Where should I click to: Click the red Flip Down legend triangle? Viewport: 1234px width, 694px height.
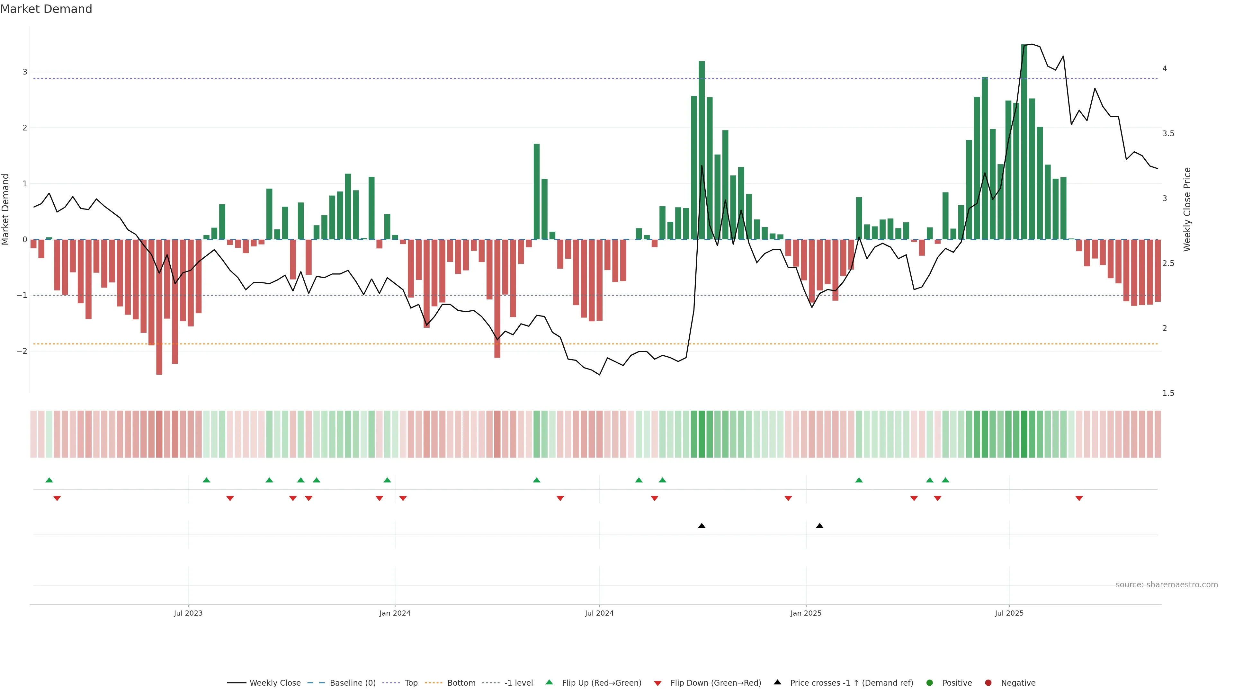coord(658,683)
